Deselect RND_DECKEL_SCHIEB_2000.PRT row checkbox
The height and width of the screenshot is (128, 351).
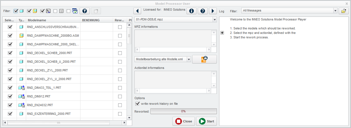tap(10, 53)
